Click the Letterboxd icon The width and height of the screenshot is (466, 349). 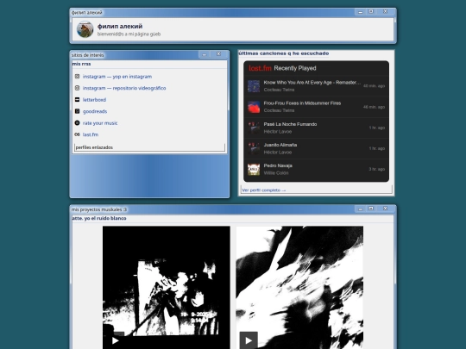[x=78, y=100]
